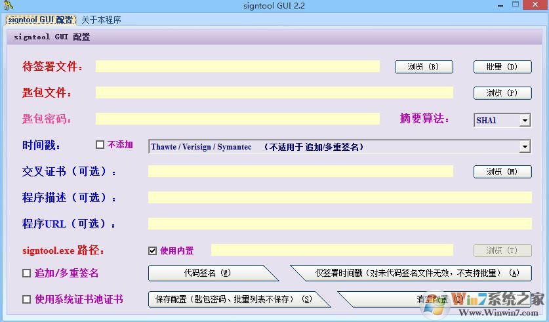This screenshot has height=322, width=549.
Task: Enable the 不添加 timestamp checkbox
Action: 100,145
